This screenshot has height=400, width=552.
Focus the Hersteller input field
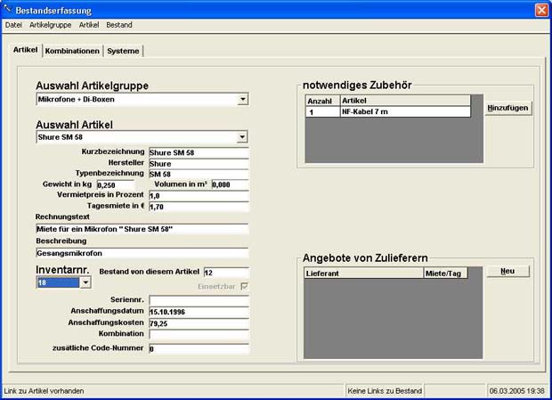coord(198,163)
